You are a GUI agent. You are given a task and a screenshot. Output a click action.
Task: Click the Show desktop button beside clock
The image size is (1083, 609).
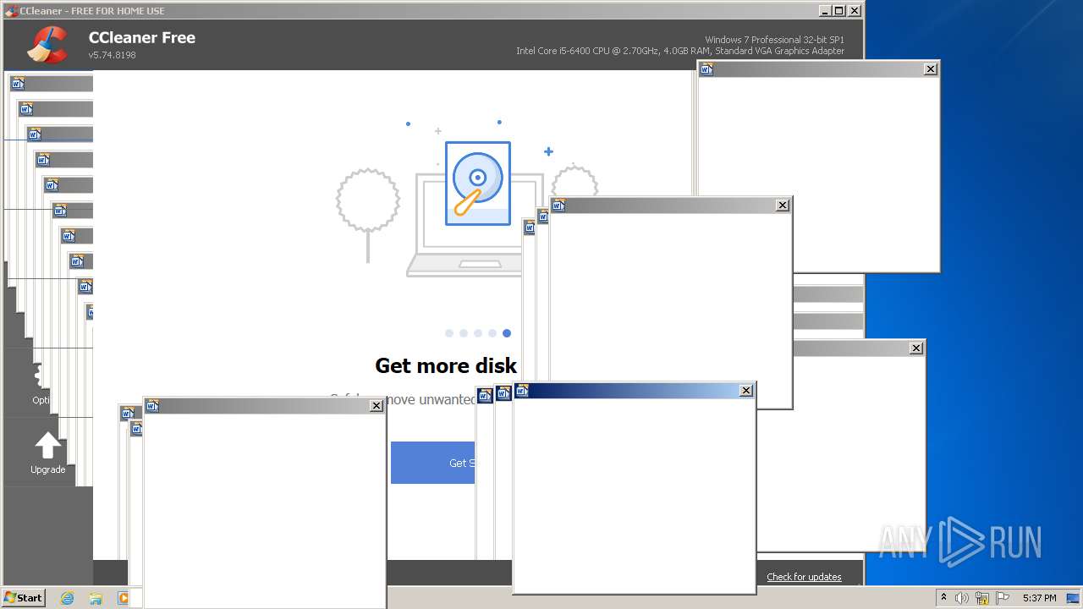point(1073,598)
